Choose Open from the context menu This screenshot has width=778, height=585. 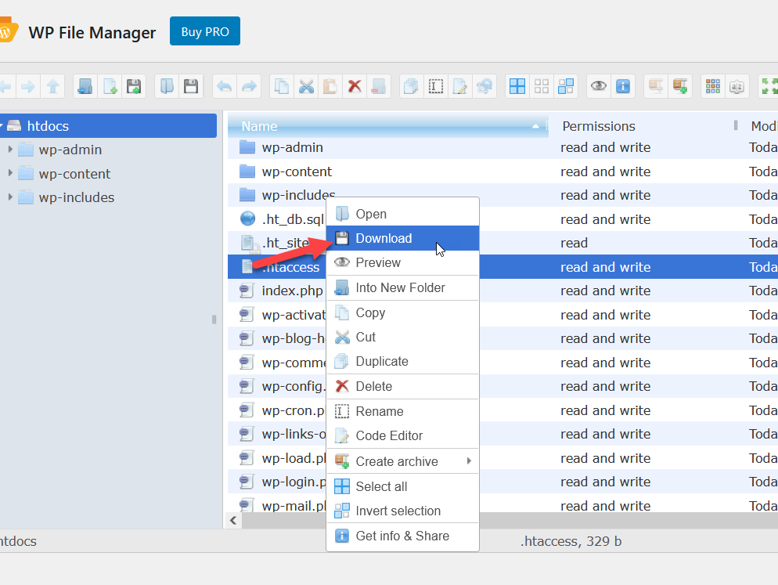pos(402,214)
